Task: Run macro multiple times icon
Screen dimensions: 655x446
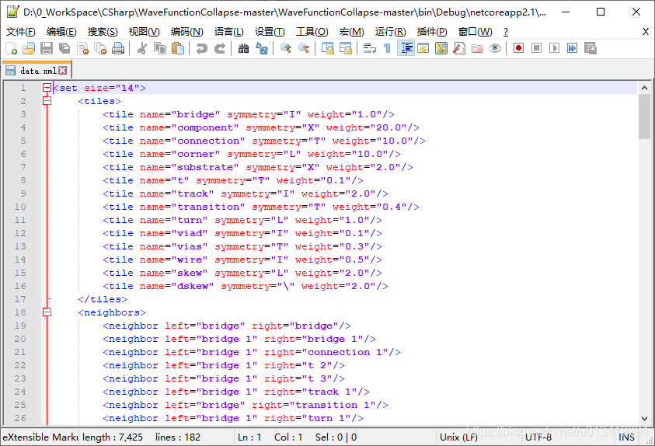Action: (x=573, y=48)
